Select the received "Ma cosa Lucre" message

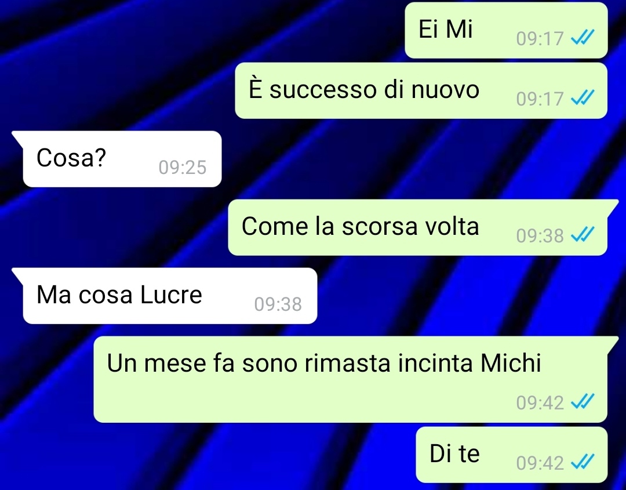click(x=170, y=296)
